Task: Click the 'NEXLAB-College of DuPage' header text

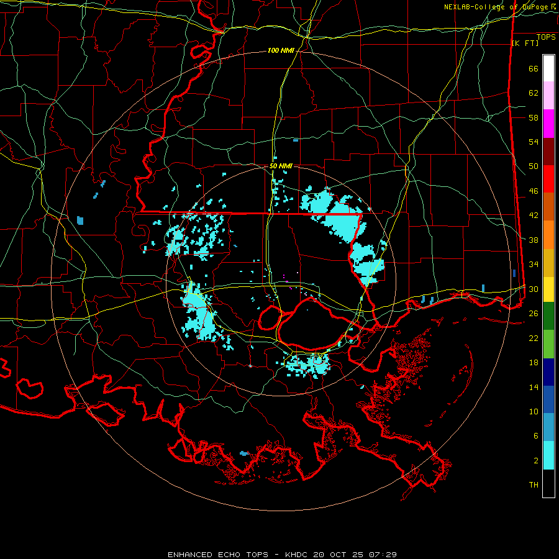Action: [496, 7]
